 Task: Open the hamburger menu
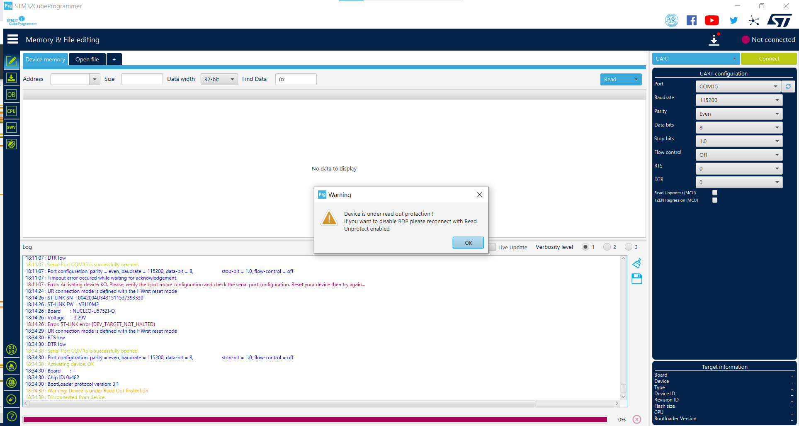click(12, 39)
